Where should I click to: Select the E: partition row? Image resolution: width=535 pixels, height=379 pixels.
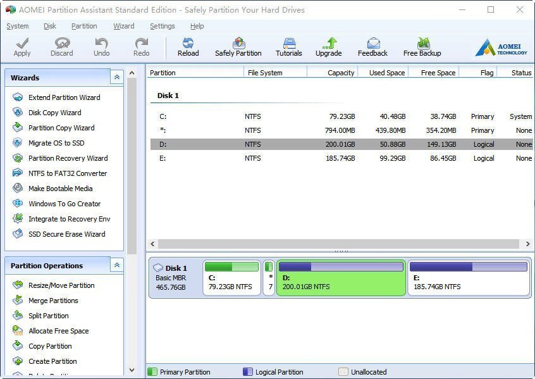coord(341,158)
